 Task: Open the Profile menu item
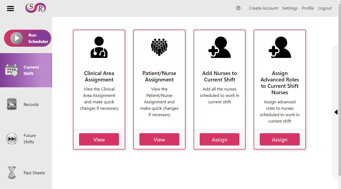click(308, 8)
